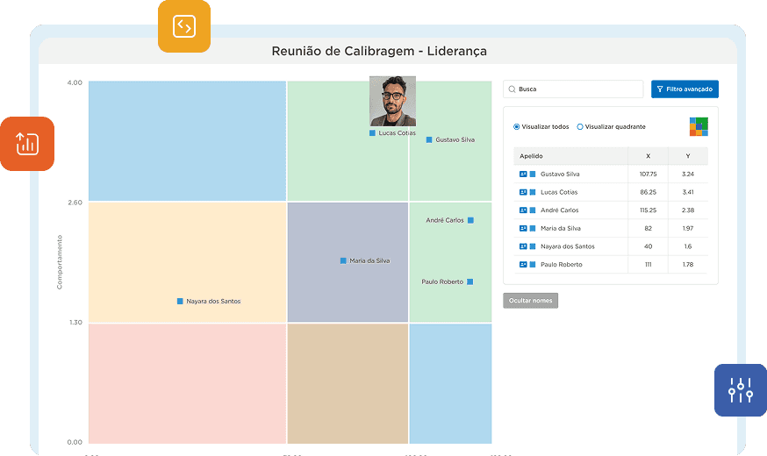This screenshot has width=767, height=456.
Task: Select the Visualizar todos radio option
Action: (x=517, y=127)
